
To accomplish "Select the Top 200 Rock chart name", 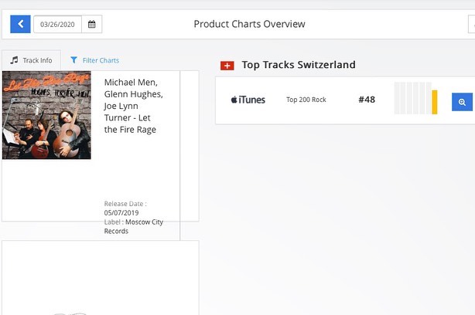I will pos(306,100).
